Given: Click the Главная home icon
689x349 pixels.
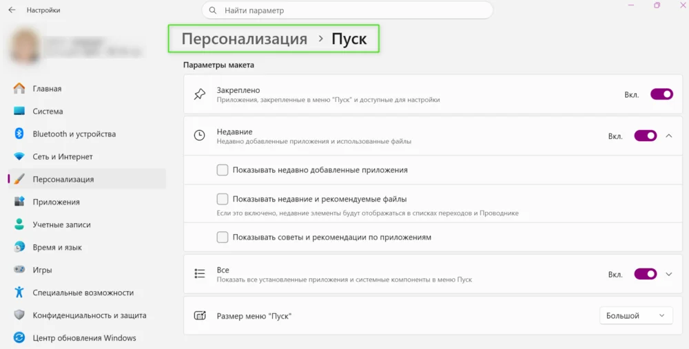Looking at the screenshot, I should (x=19, y=88).
